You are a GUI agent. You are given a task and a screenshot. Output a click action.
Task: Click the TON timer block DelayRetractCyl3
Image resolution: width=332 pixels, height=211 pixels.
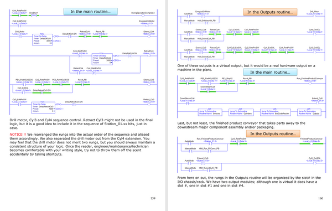tap(43, 107)
